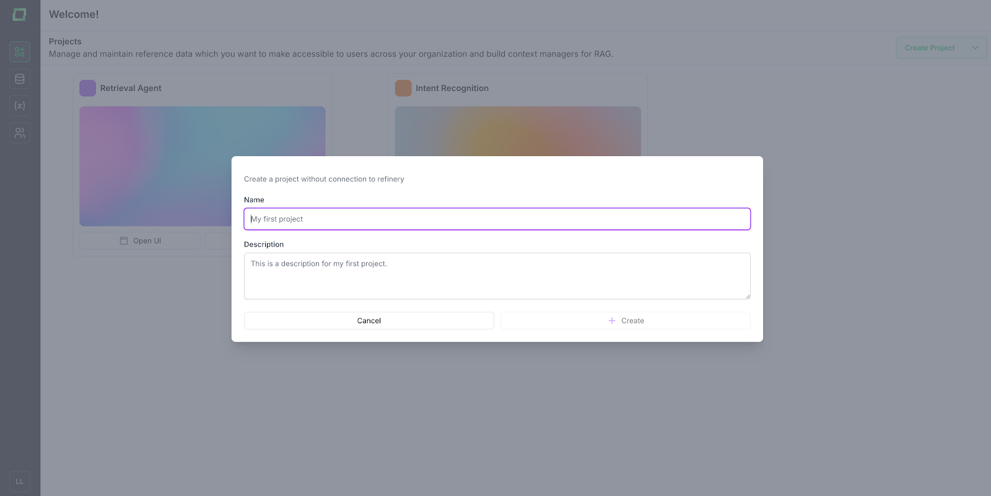The height and width of the screenshot is (496, 991).
Task: Click the Description textarea resize handle
Action: [x=747, y=296]
